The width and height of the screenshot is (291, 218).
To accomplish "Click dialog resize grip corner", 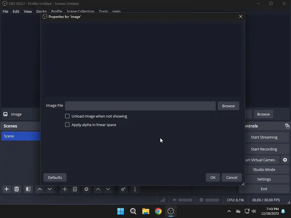I will point(243,184).
